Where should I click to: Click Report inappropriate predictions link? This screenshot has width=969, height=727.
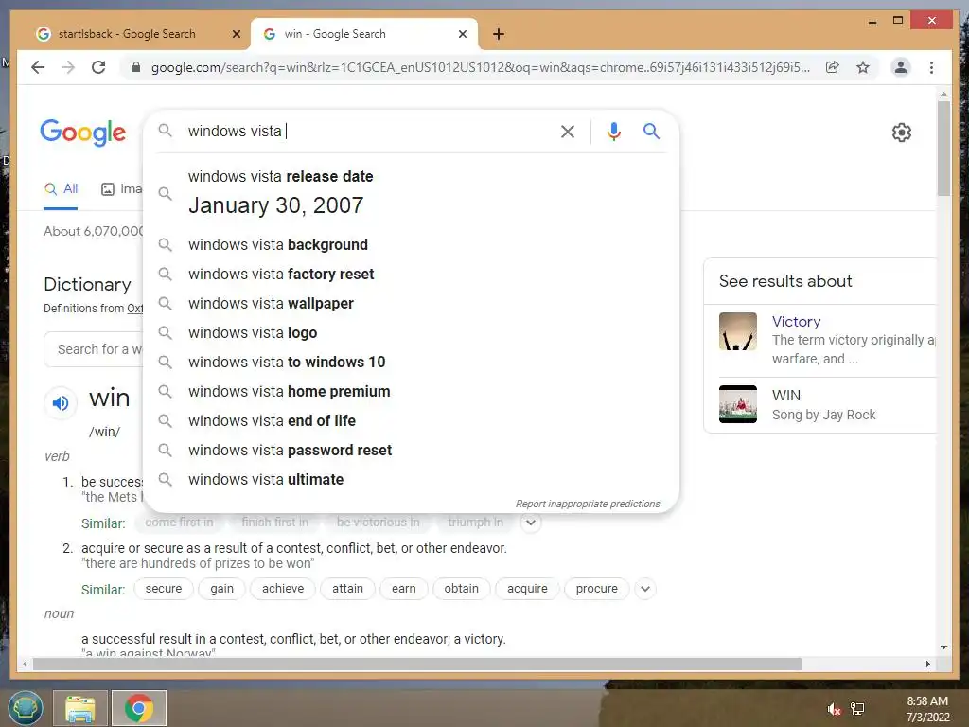pyautogui.click(x=588, y=504)
